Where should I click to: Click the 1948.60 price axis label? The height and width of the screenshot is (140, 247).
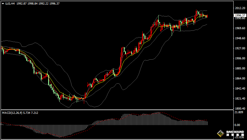click(240, 38)
